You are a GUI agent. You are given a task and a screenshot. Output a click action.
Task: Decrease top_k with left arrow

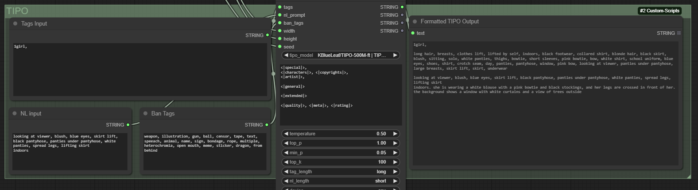(286, 162)
